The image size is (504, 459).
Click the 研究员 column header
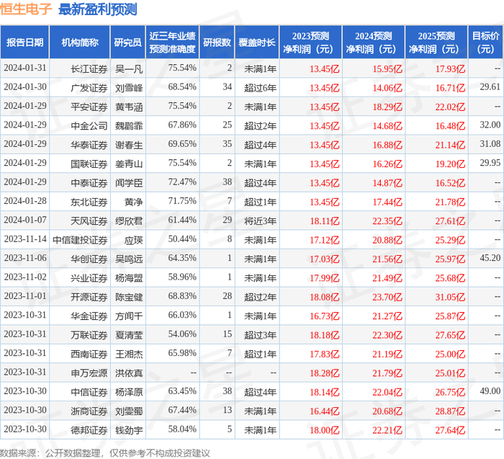(128, 43)
